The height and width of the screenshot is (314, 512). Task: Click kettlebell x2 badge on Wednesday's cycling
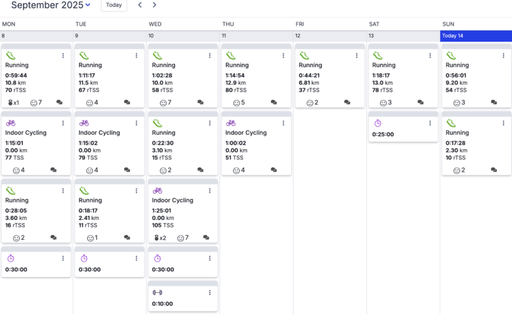point(161,238)
